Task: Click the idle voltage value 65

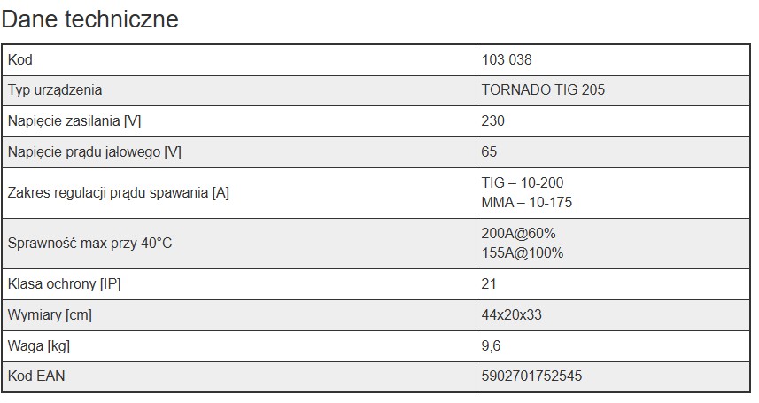Action: tap(489, 151)
